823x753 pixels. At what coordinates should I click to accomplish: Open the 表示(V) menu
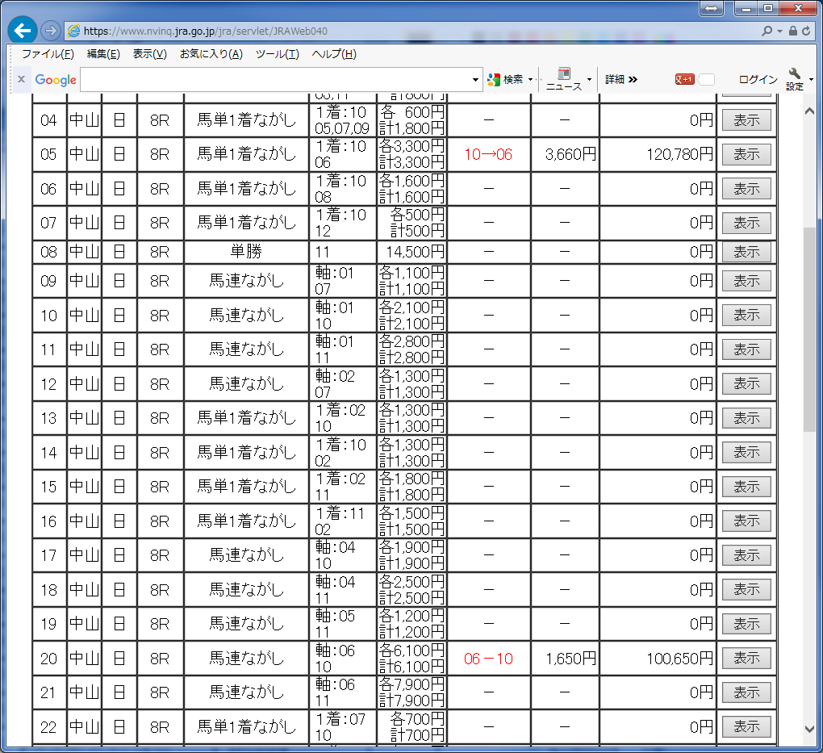[149, 54]
